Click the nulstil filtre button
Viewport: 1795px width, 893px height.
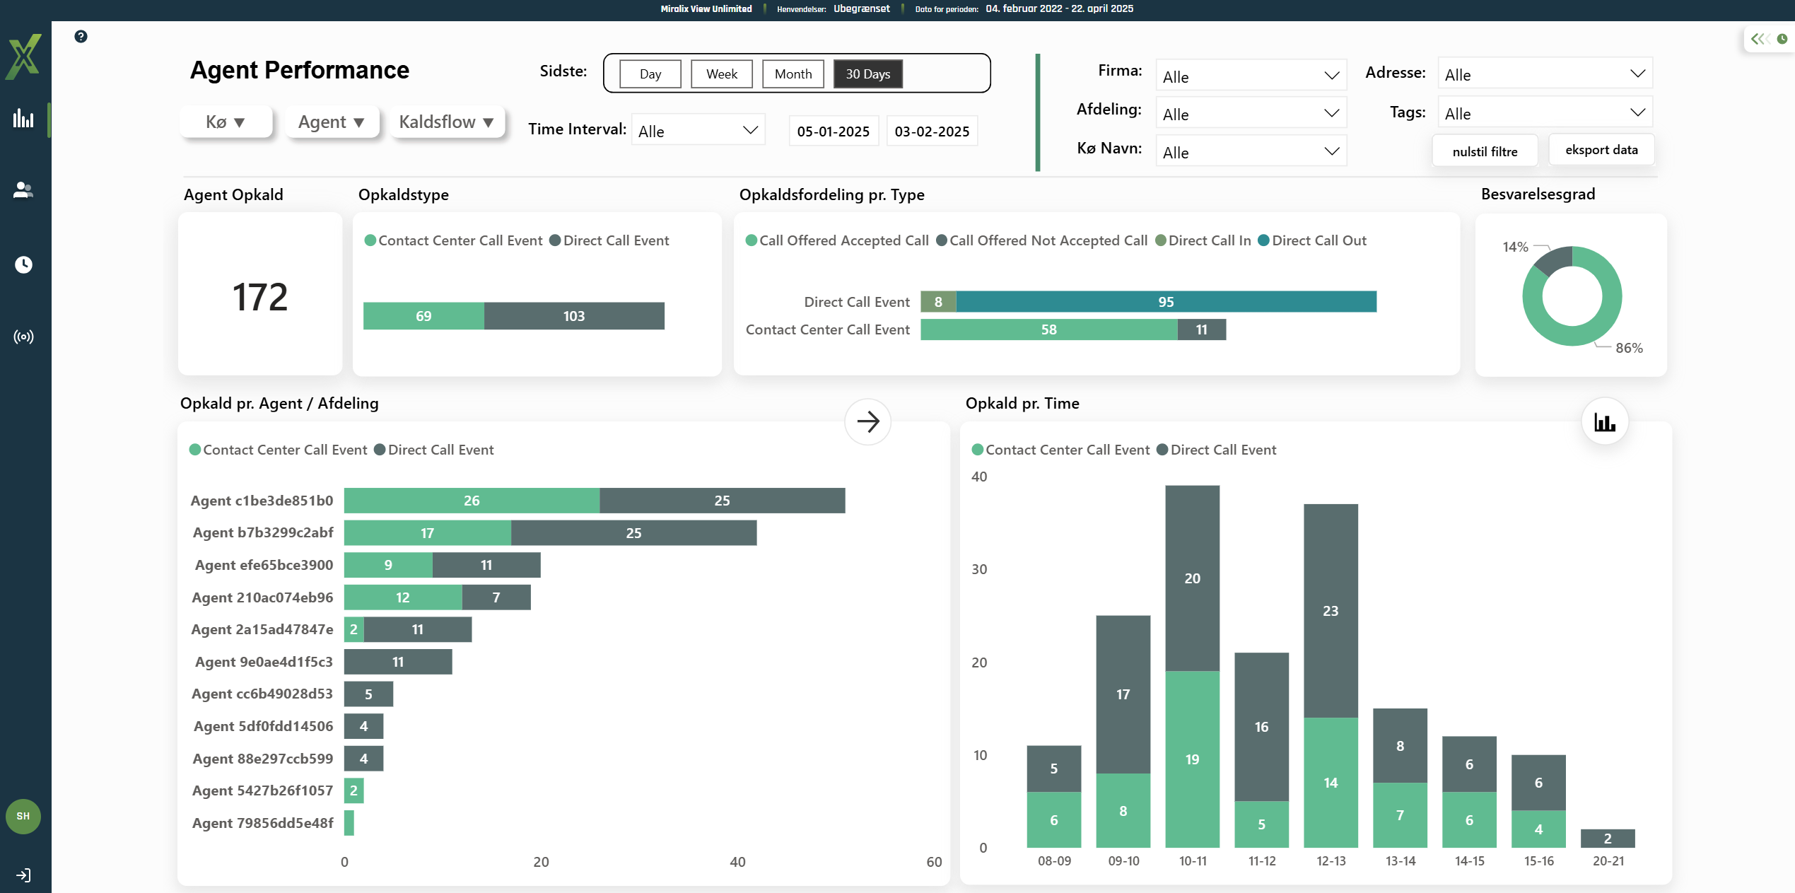click(x=1484, y=151)
